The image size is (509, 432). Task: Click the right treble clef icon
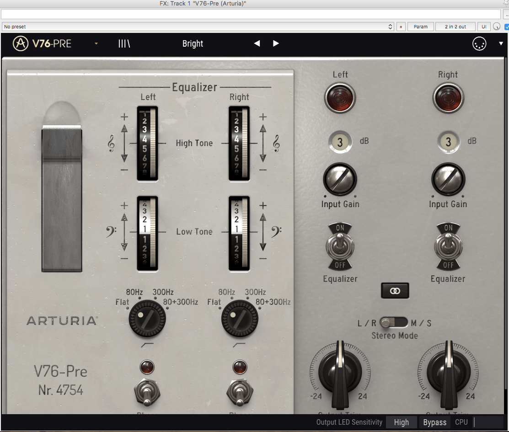[276, 144]
